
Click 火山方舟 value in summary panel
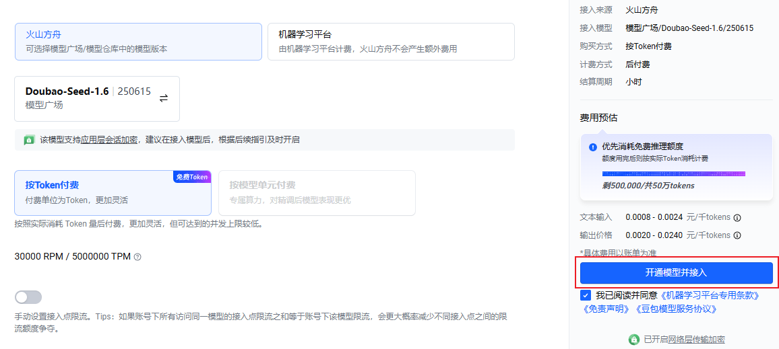coord(642,10)
